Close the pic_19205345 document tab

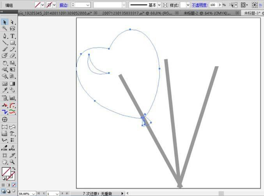tap(96, 13)
